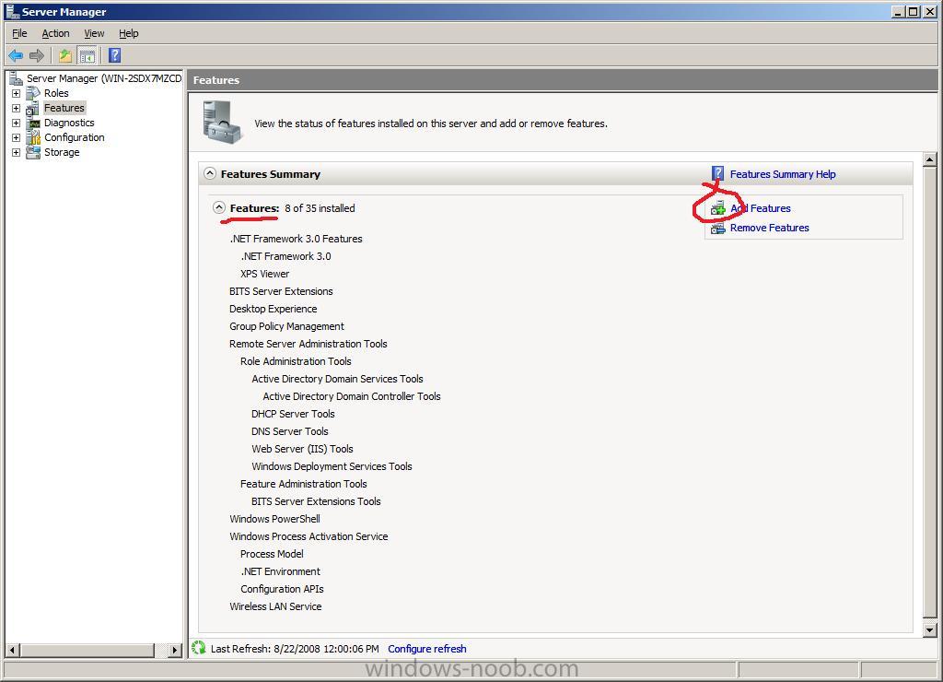Click 'Active Directory Domain Controller Tools' entry

click(x=351, y=396)
